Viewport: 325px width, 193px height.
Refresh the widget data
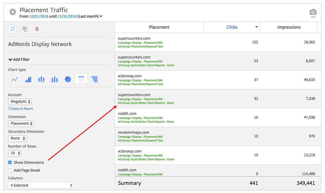click(x=13, y=29)
